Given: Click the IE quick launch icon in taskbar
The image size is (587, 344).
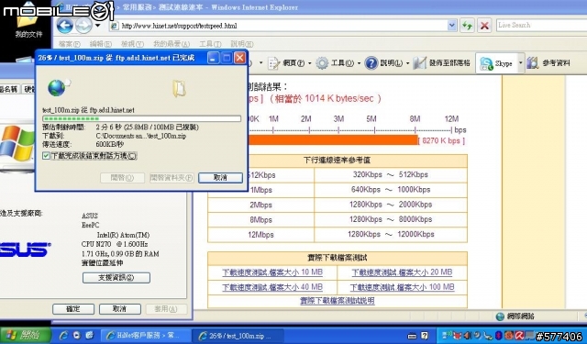Looking at the screenshot, I should [x=63, y=336].
